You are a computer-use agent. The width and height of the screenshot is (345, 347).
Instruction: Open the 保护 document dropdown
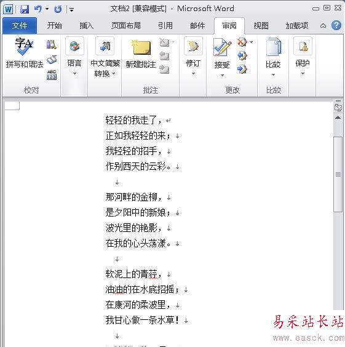tap(303, 57)
